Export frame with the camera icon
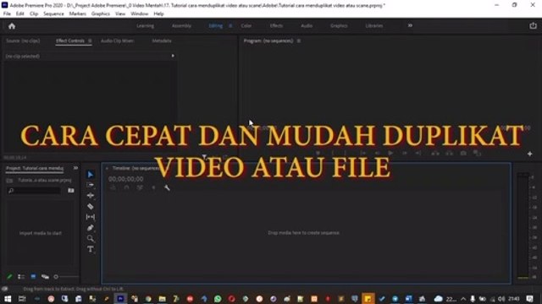Screen dimensions: 542x304 click(463, 153)
